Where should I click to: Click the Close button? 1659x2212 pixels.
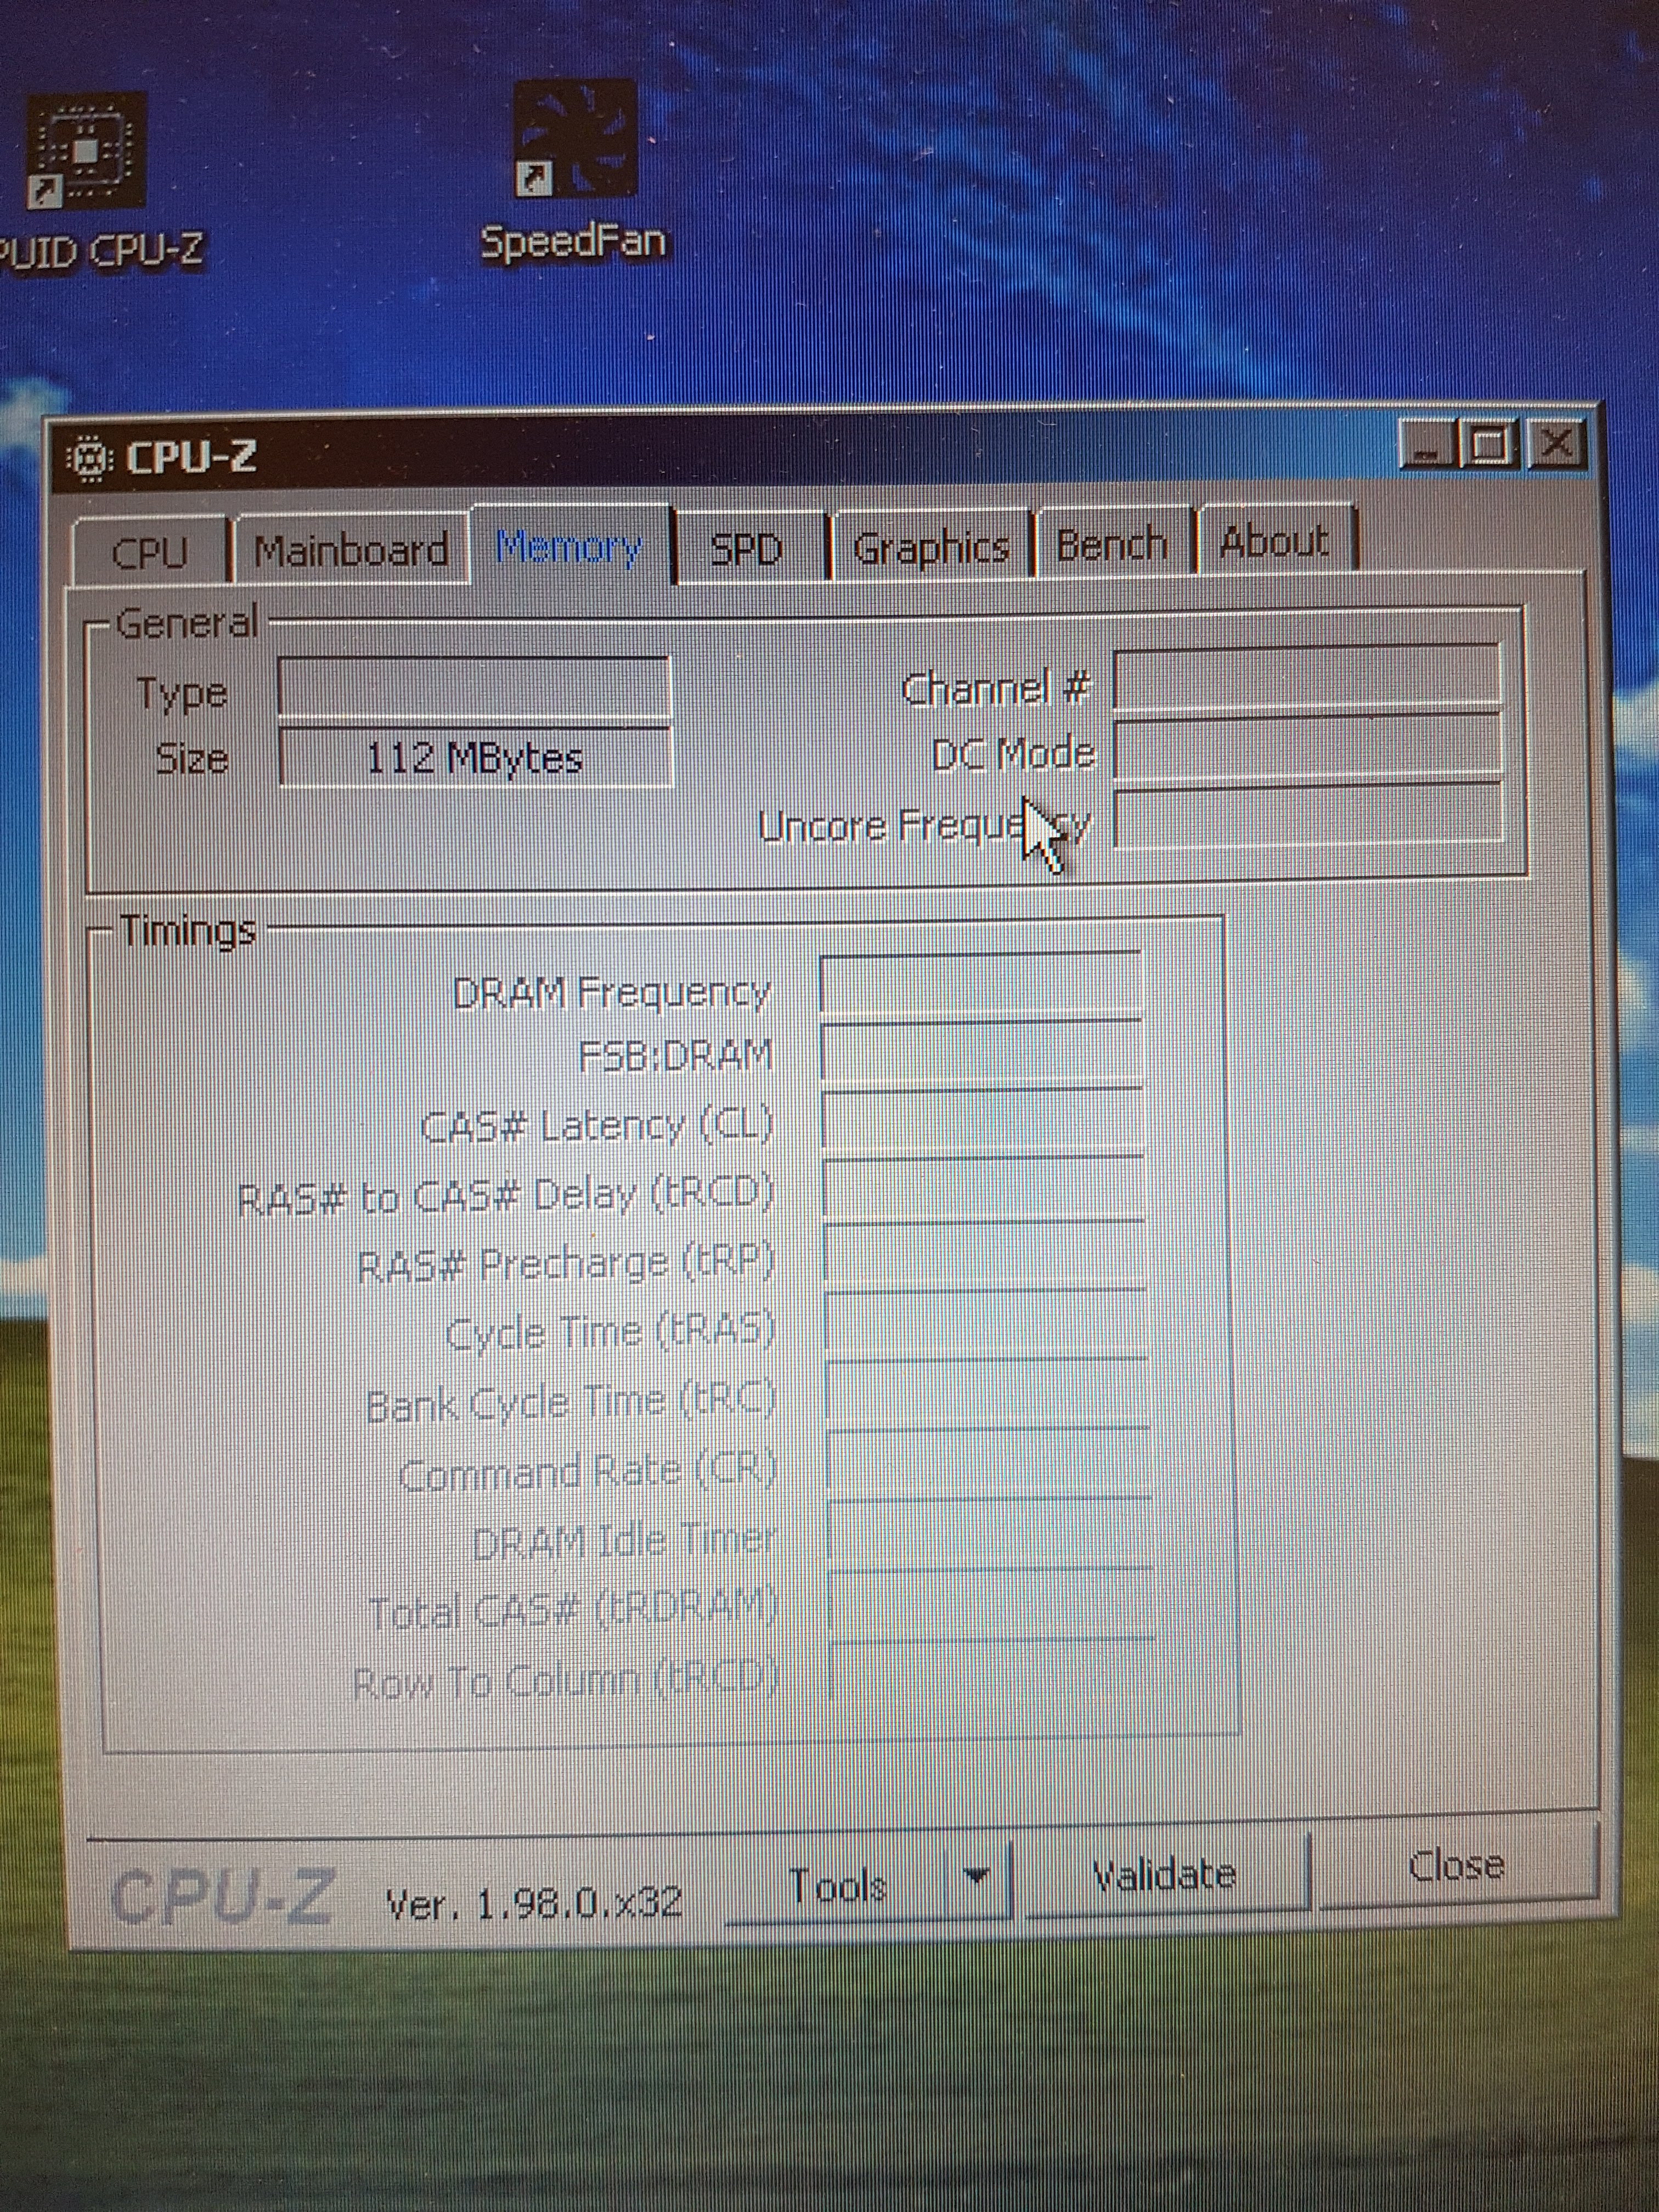pyautogui.click(x=1456, y=1866)
